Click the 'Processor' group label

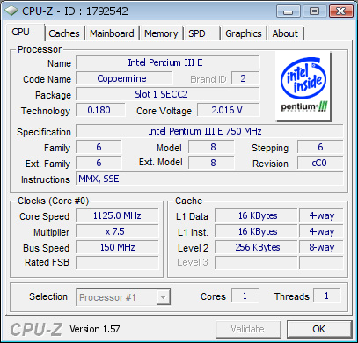(40, 49)
